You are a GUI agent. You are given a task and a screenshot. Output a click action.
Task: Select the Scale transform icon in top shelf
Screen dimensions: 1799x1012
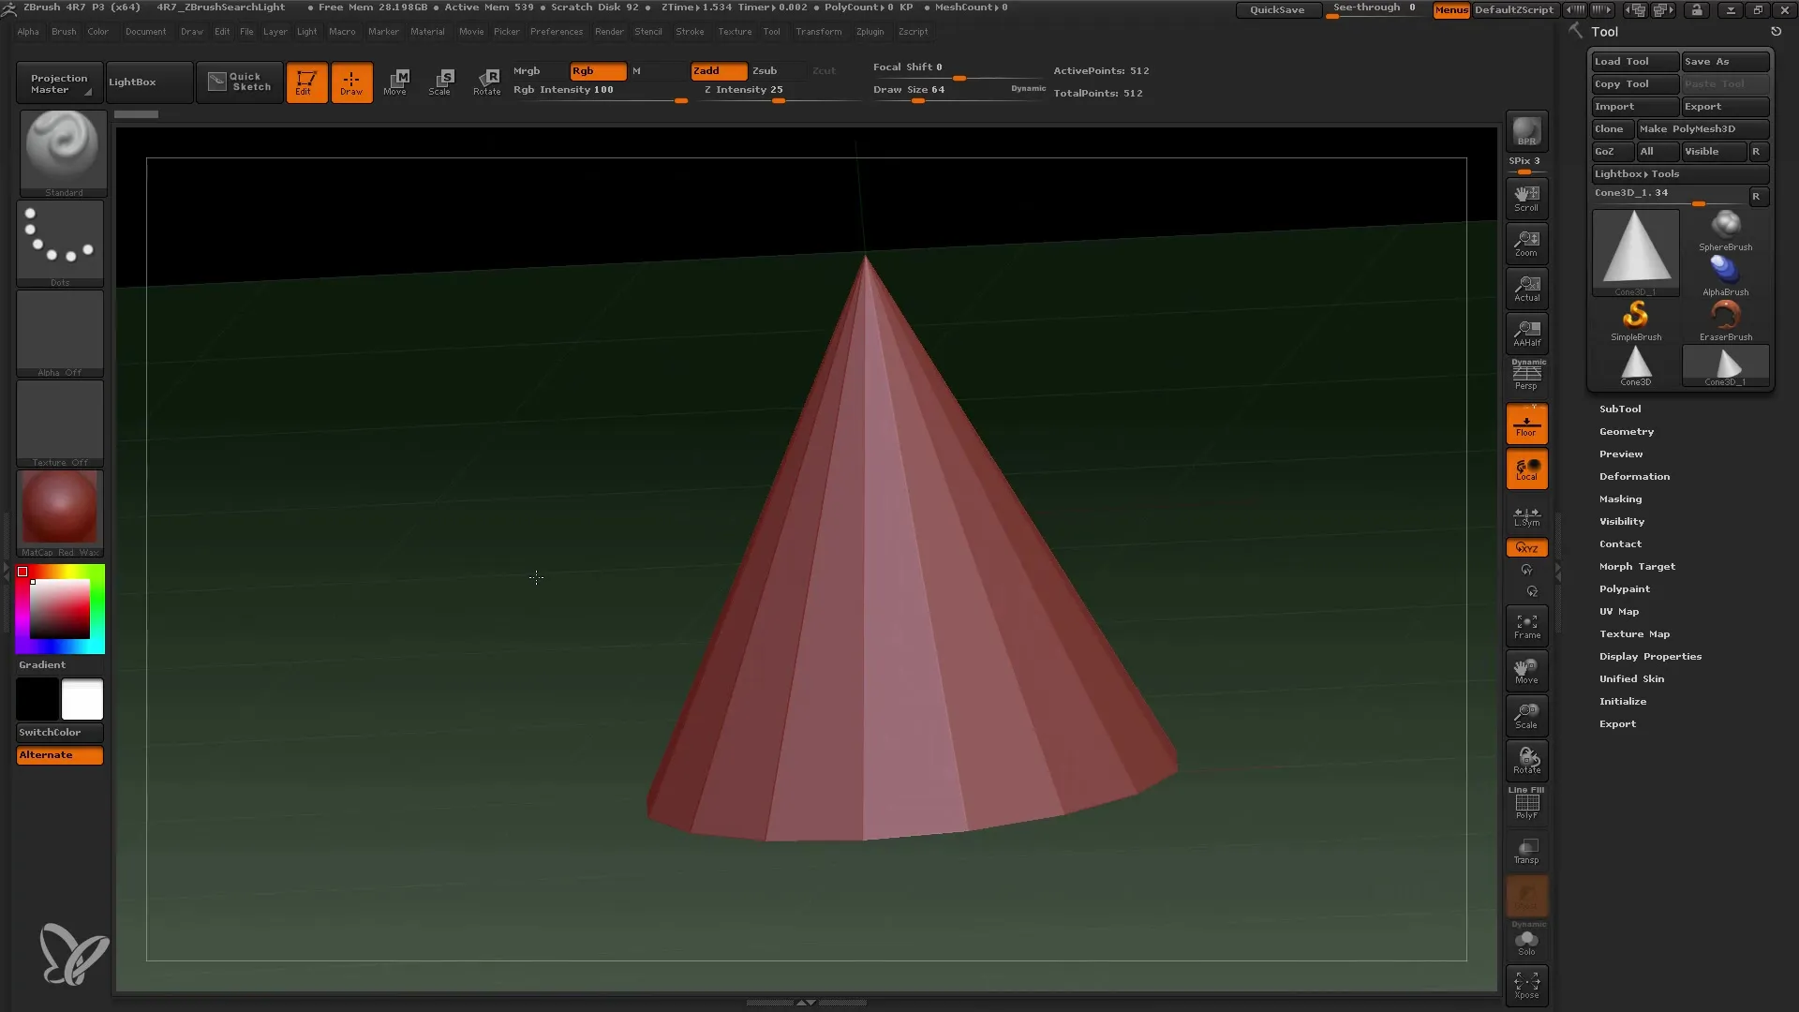click(441, 82)
